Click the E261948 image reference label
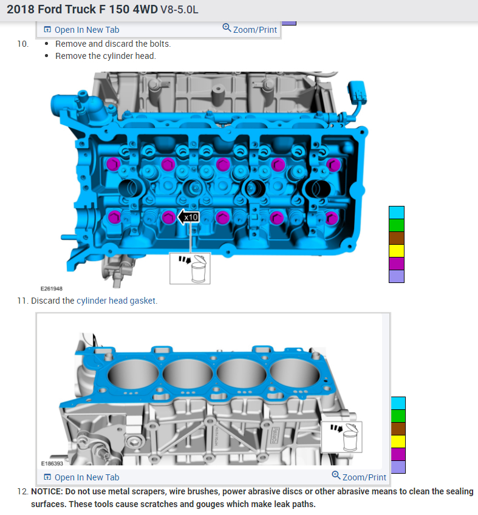478x515 pixels. click(x=51, y=288)
